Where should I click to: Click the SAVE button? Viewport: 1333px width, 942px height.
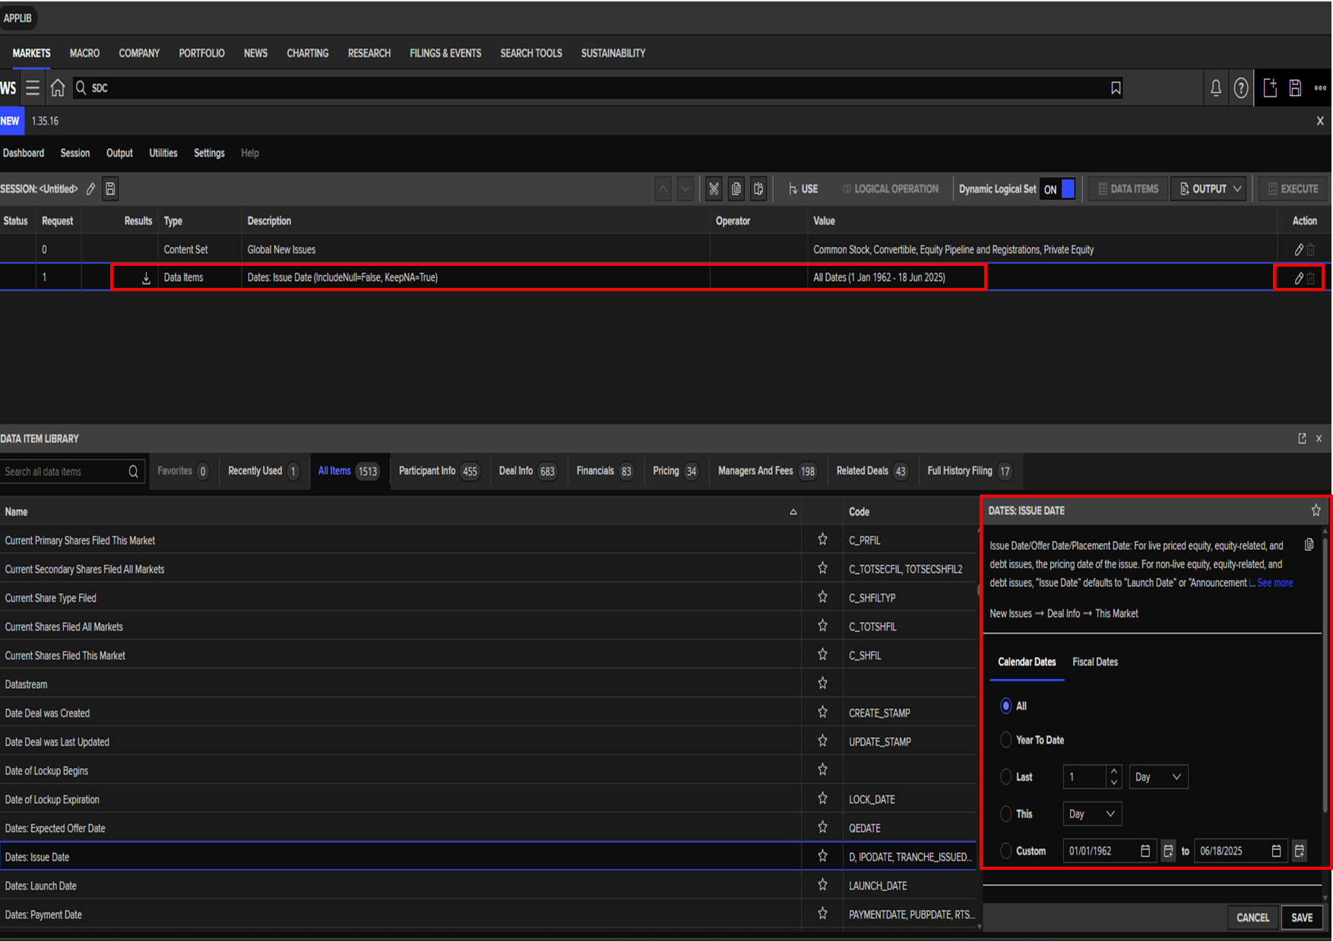1302,918
